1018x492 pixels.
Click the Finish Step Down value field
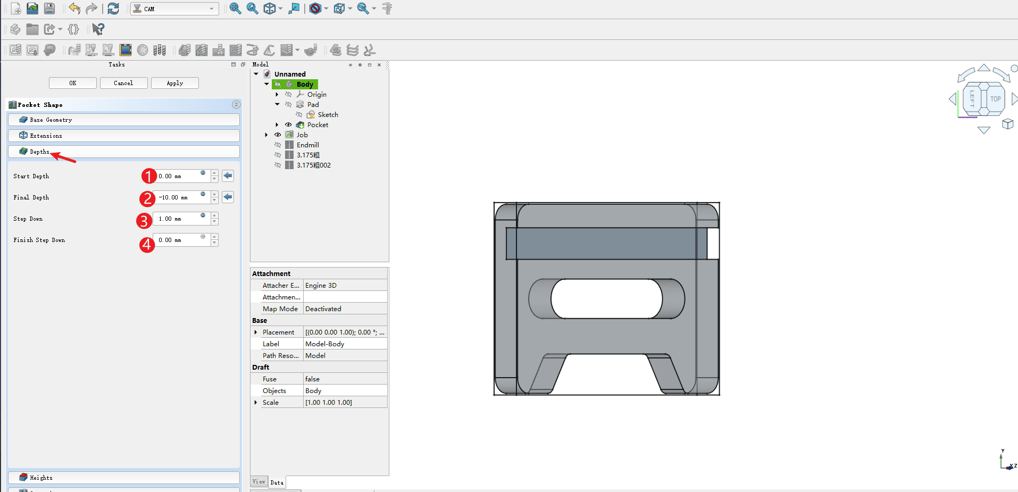pos(181,240)
